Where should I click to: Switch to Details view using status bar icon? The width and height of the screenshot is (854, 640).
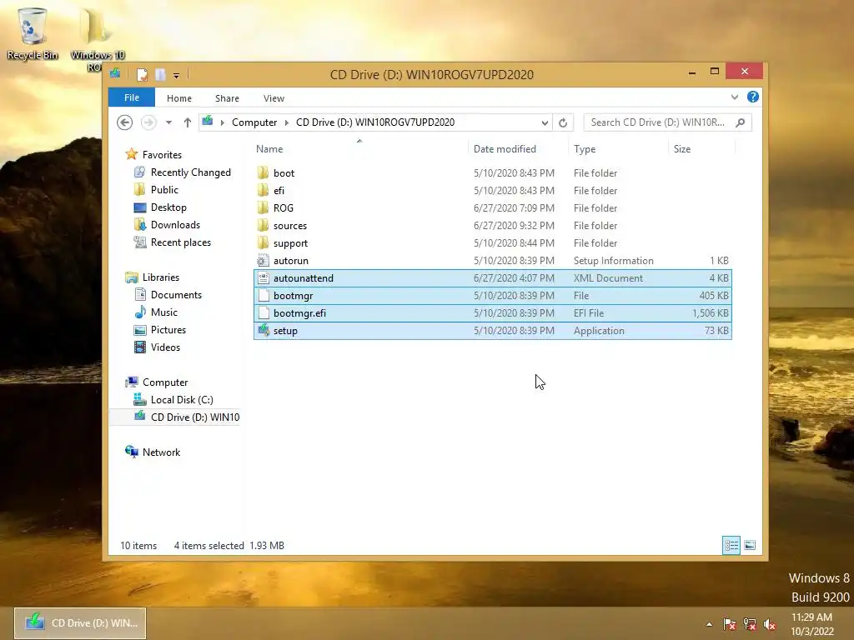click(x=731, y=545)
